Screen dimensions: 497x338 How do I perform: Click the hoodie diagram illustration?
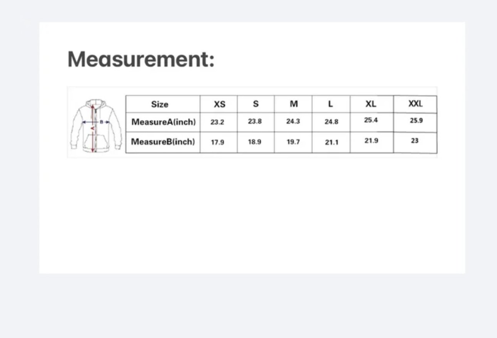pos(96,126)
